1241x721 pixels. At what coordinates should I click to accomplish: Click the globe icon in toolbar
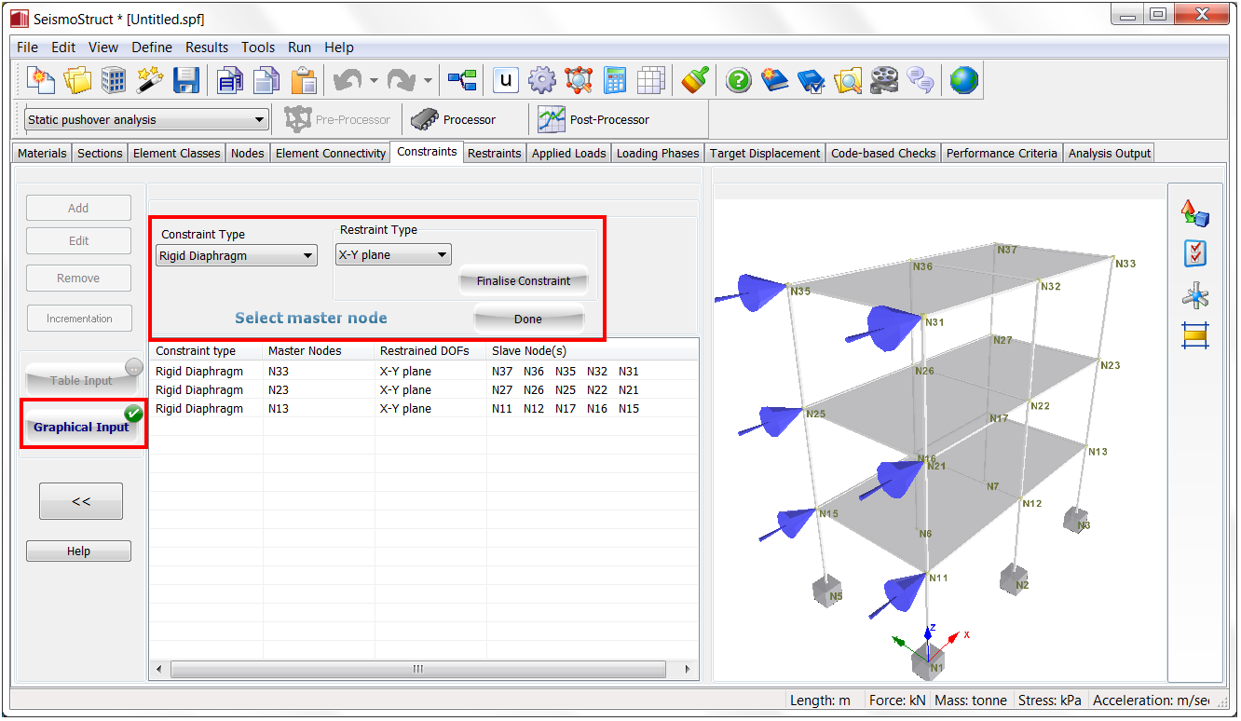click(964, 81)
